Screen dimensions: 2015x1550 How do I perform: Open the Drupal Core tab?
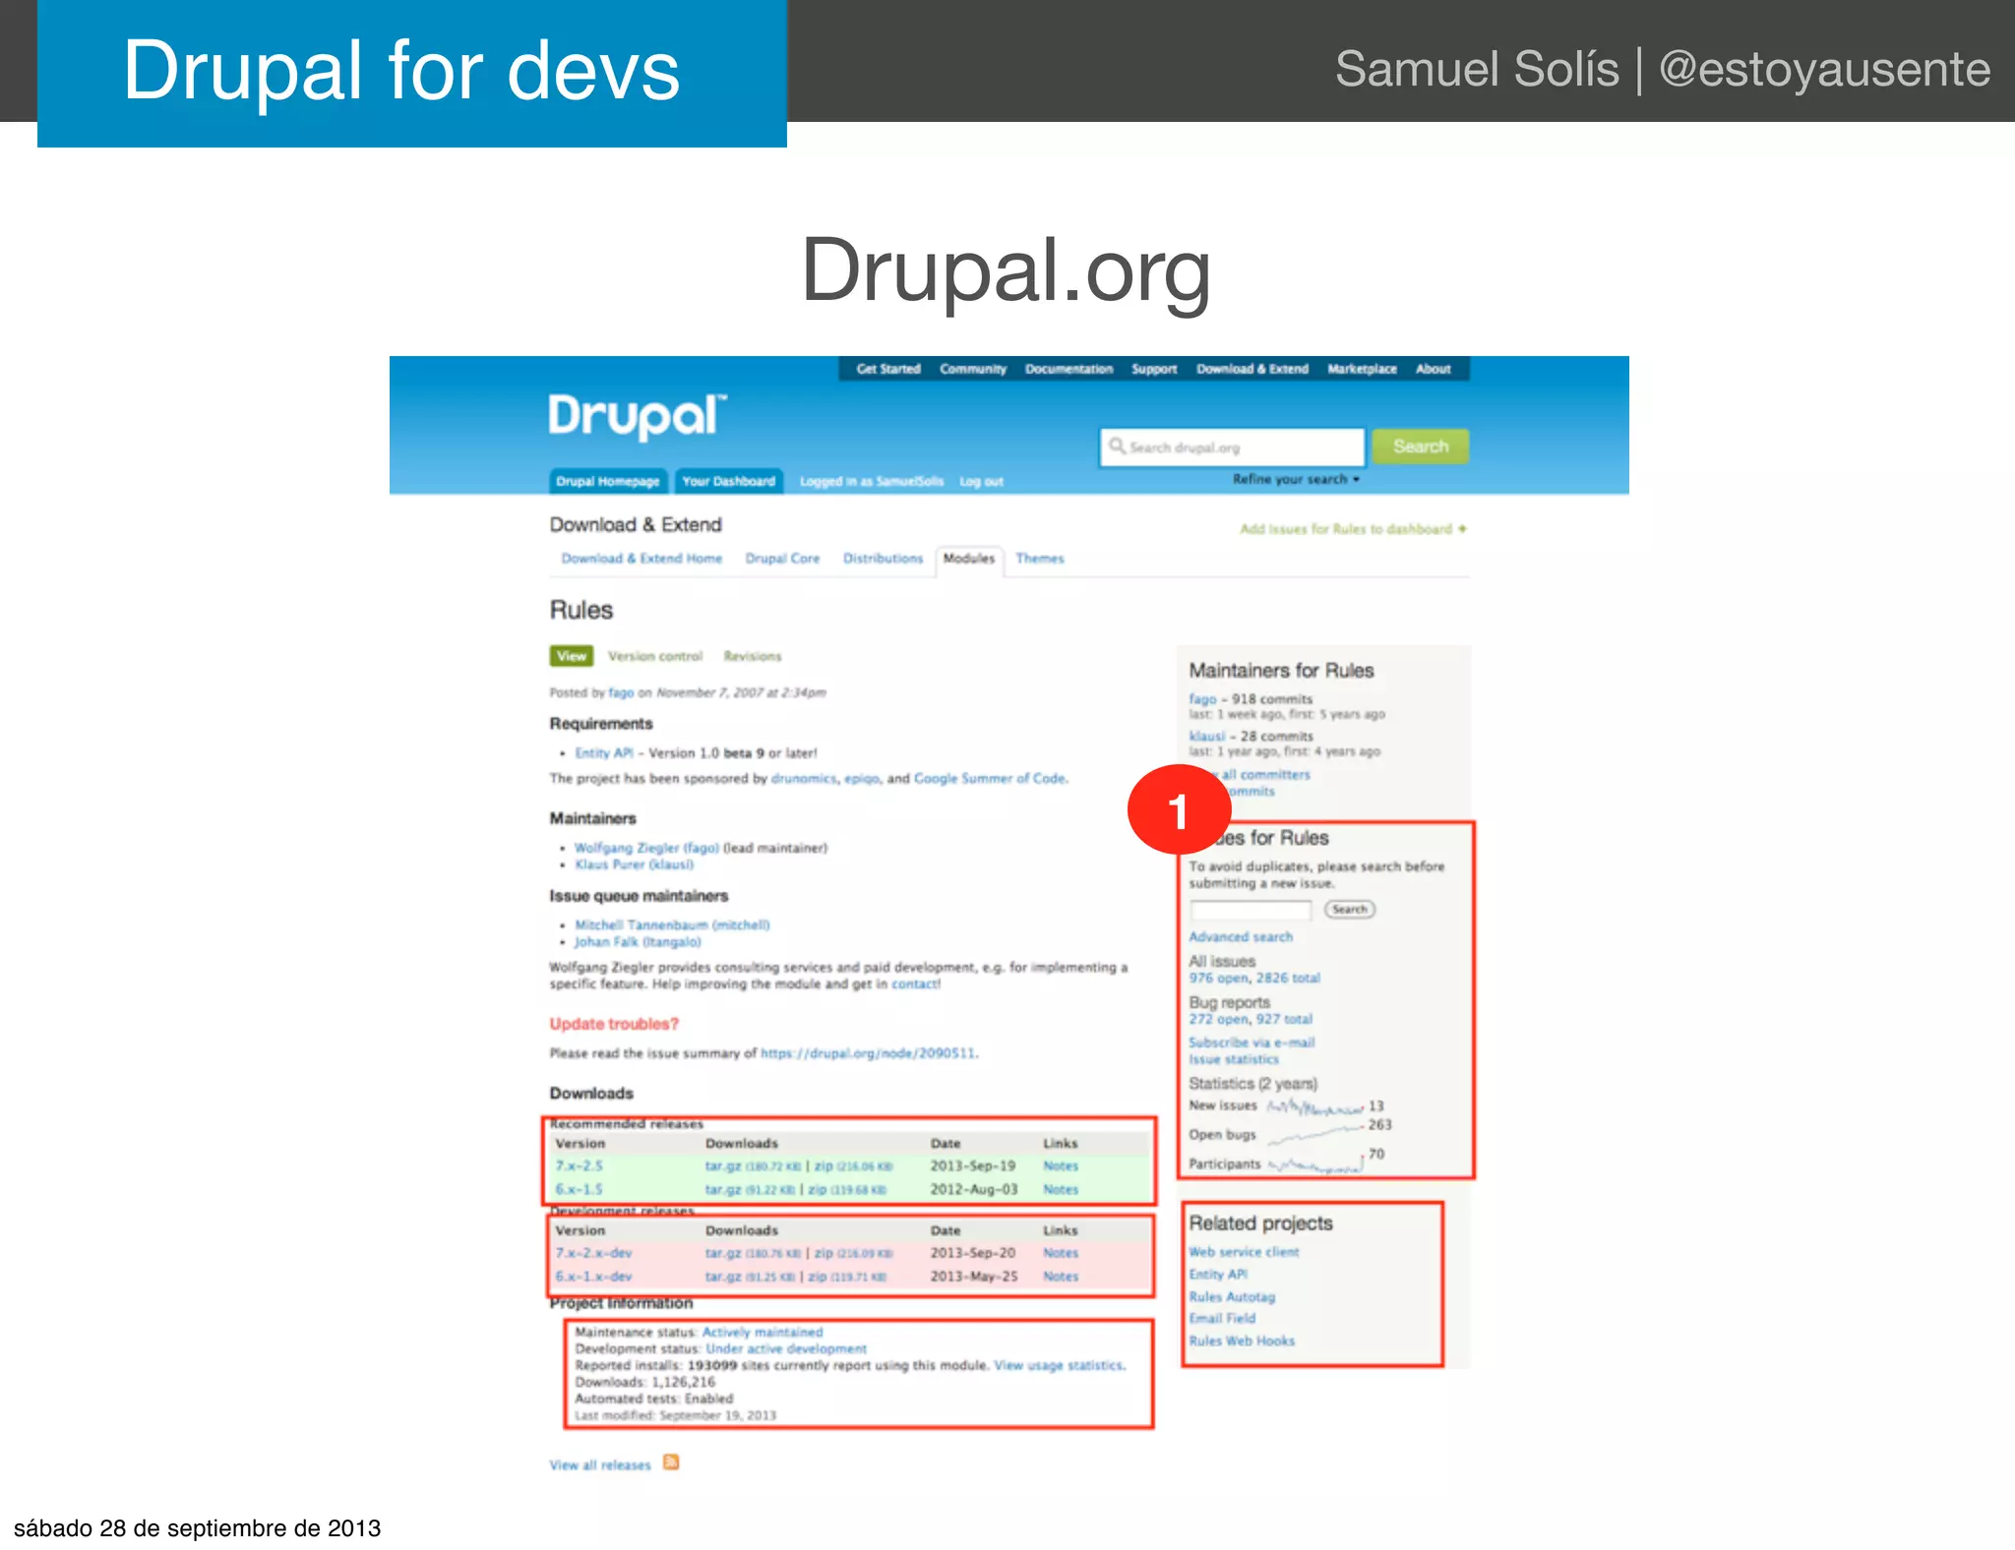[x=782, y=559]
